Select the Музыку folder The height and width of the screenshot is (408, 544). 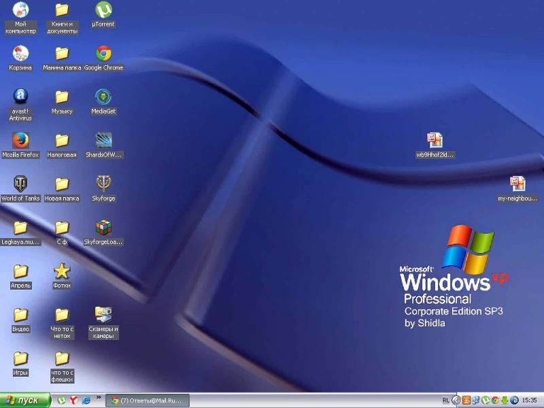pos(62,101)
